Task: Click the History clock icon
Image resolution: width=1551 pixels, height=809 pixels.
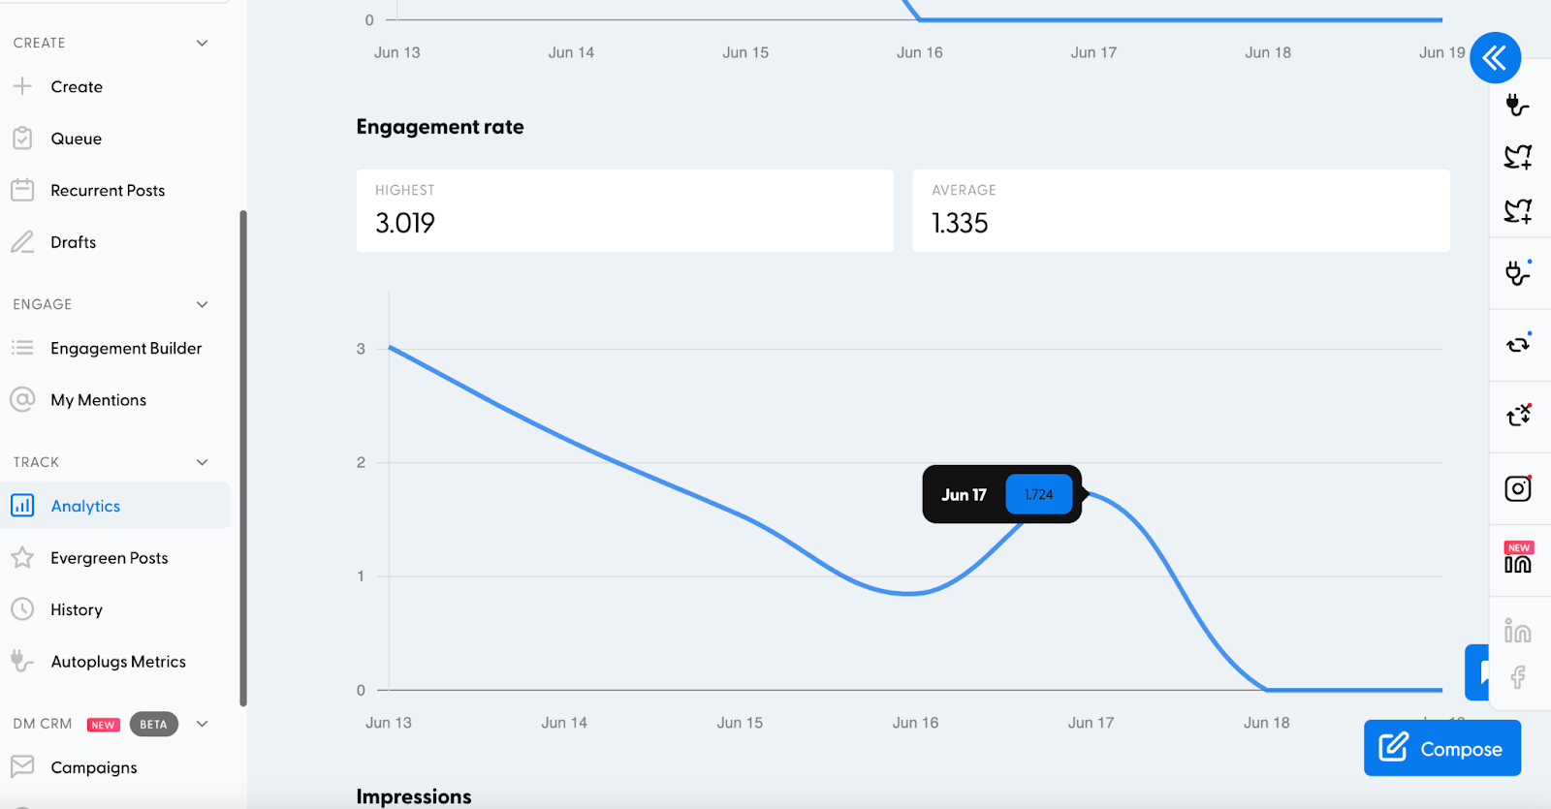Action: [22, 609]
